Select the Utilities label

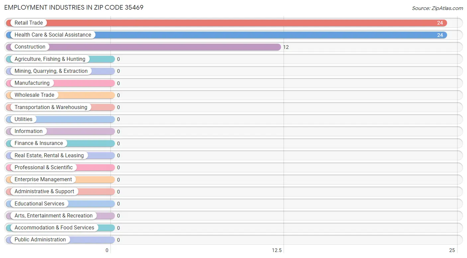[24, 119]
